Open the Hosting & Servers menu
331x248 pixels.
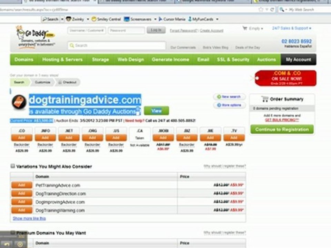click(x=62, y=60)
